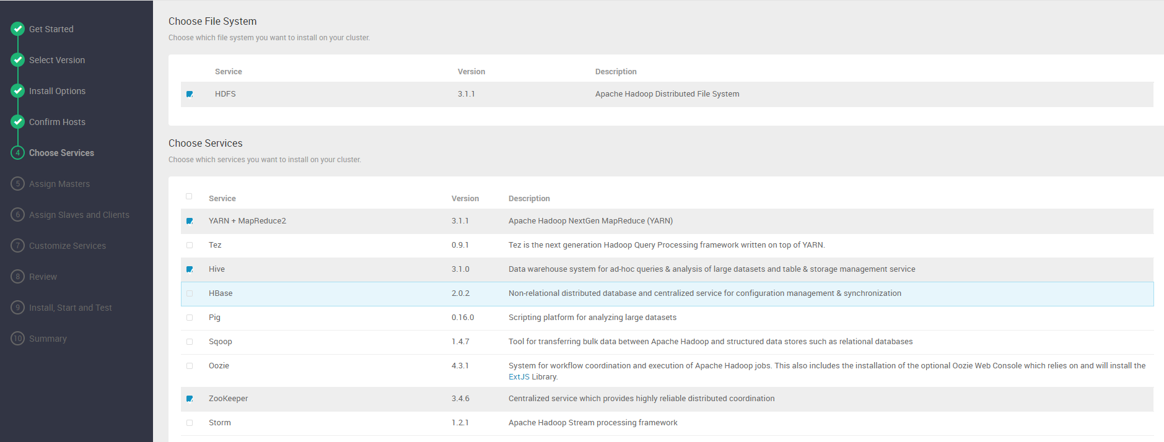Click the Sqoop version 1.4.7 cell
1164x442 pixels.
(460, 342)
